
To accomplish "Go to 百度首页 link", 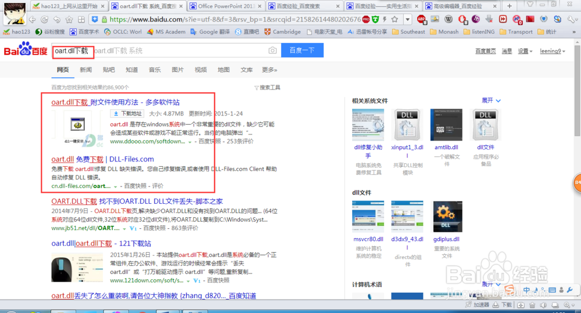I will [485, 51].
